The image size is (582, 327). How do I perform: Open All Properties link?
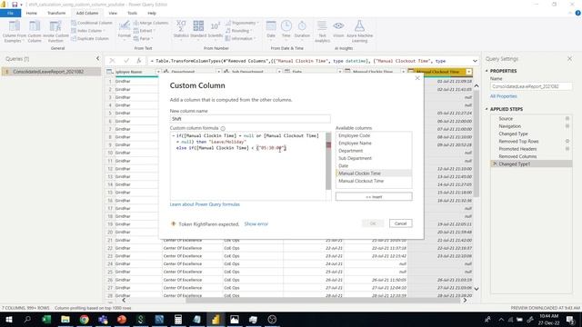click(x=503, y=96)
